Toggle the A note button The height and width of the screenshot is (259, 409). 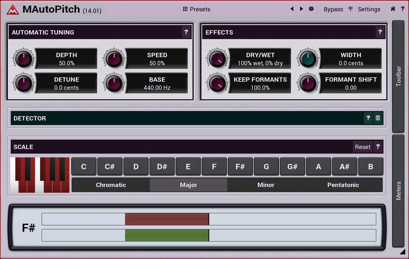pyautogui.click(x=318, y=167)
